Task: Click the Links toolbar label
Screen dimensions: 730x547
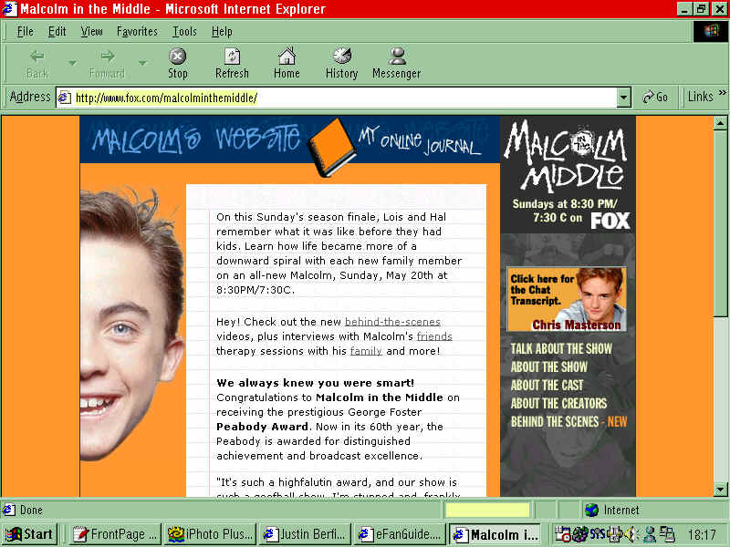Action: (700, 97)
